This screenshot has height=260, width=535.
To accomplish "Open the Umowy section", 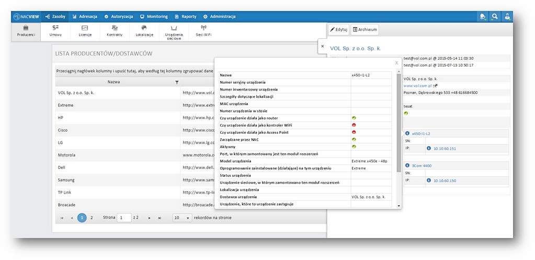I will pyautogui.click(x=55, y=31).
